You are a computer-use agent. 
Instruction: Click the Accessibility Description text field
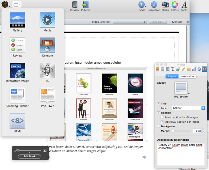click(180, 153)
